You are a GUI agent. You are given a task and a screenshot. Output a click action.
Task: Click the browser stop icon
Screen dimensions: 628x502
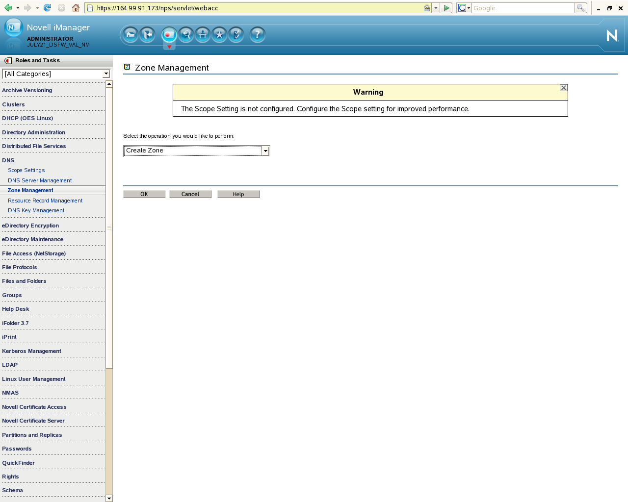(x=61, y=8)
